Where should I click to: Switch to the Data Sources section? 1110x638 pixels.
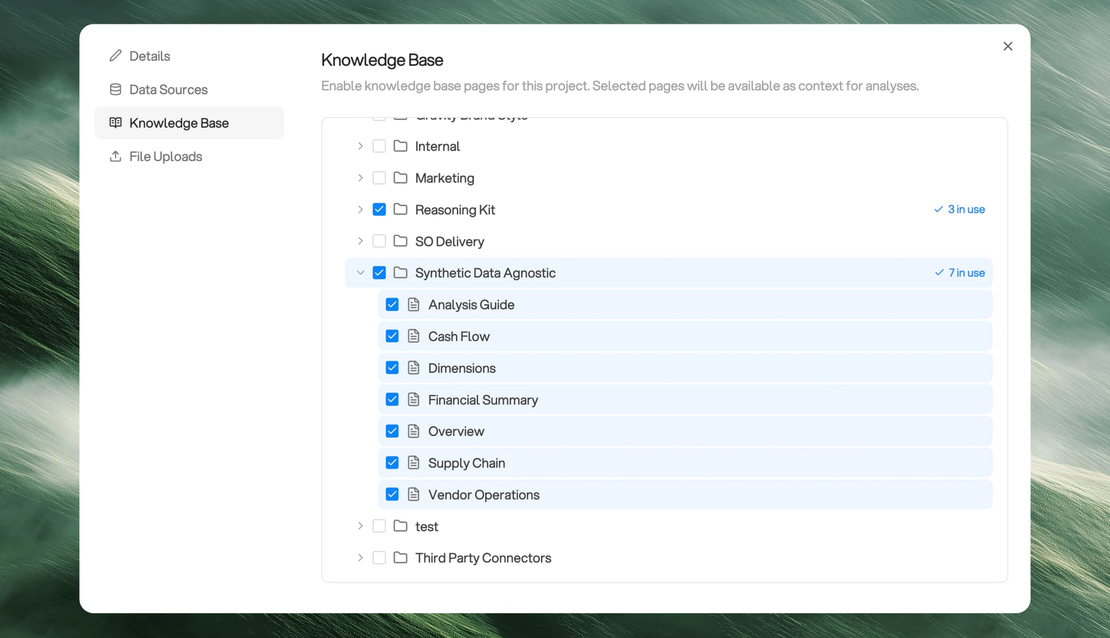[x=168, y=89]
